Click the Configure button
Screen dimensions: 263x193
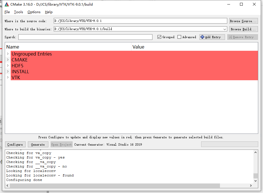[15, 144]
